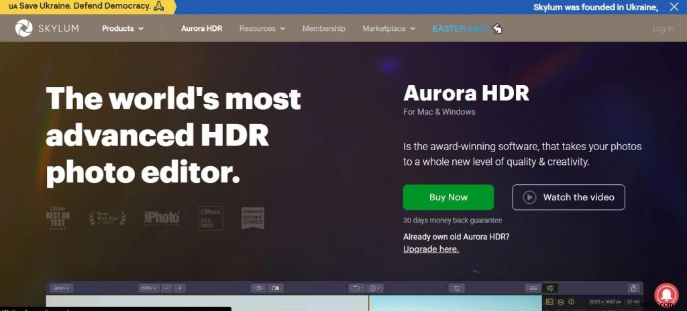This screenshot has width=687, height=311.
Task: Dismiss the Ukraine banner with X
Action: pyautogui.click(x=674, y=7)
